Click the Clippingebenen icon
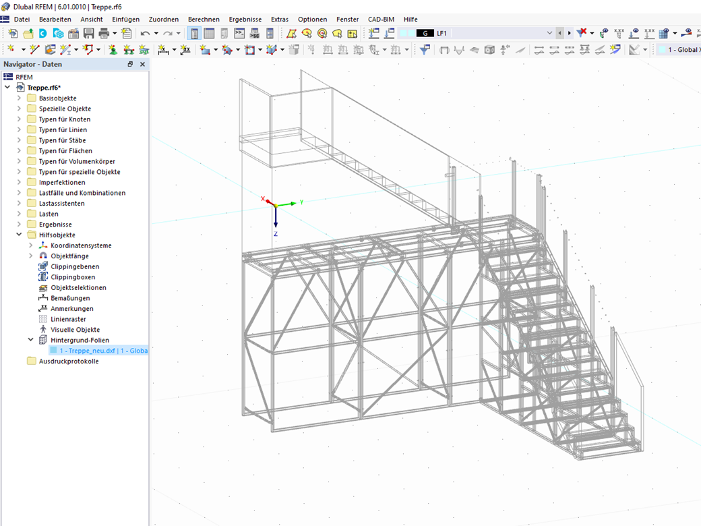 coord(43,266)
